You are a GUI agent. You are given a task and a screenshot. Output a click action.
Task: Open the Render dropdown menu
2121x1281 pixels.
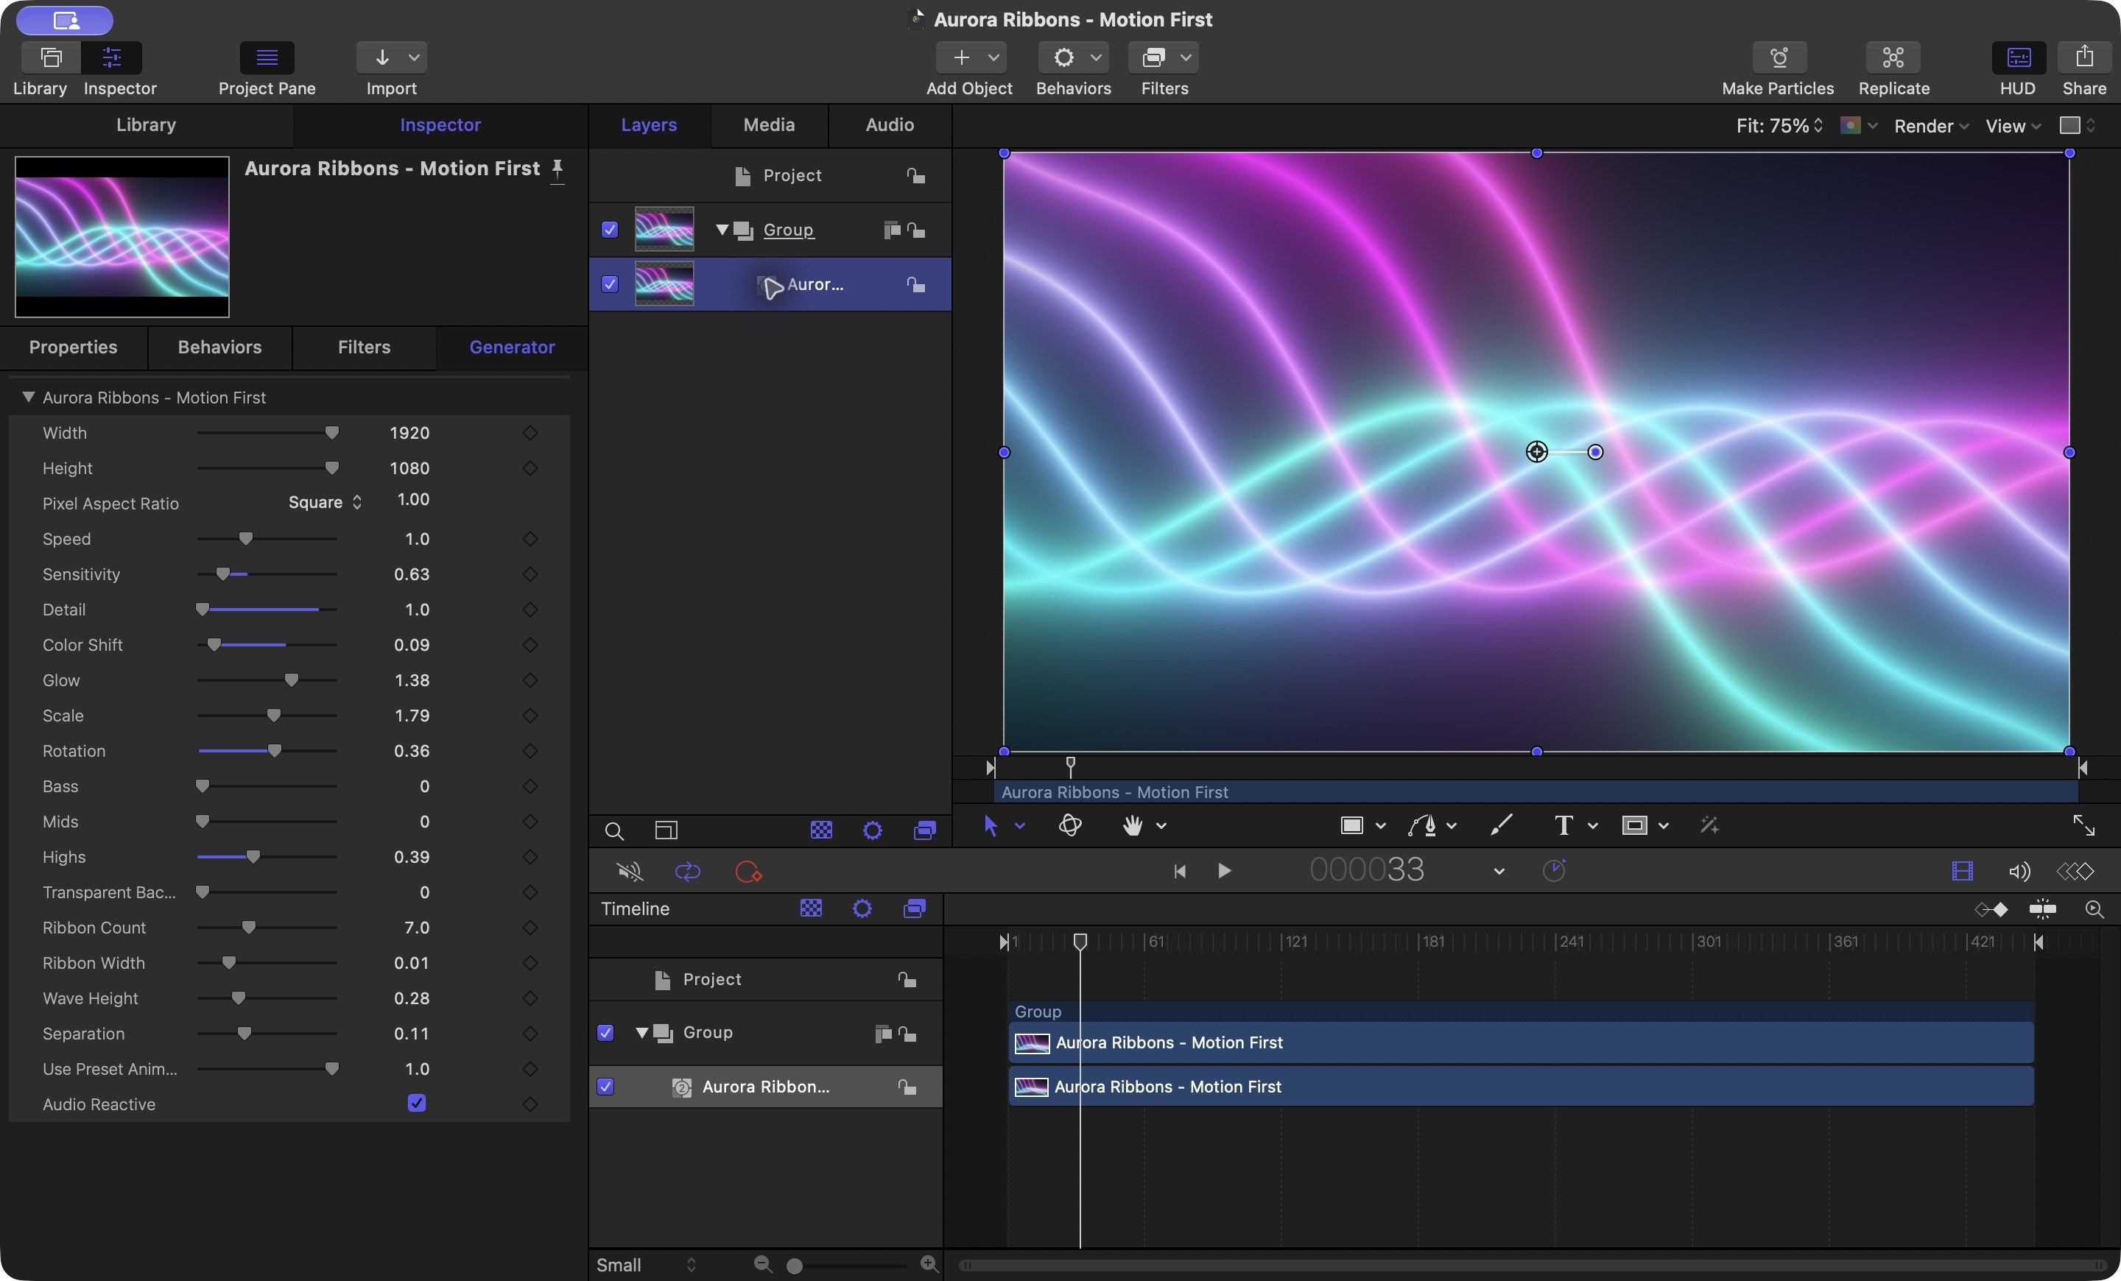pyautogui.click(x=1931, y=126)
